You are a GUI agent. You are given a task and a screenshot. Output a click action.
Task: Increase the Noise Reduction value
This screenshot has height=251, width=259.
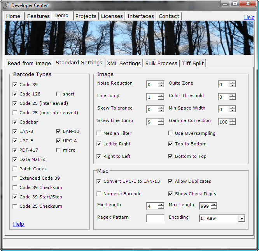161,83
